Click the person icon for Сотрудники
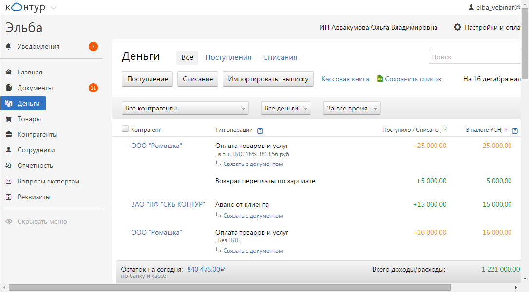Viewport: 529px width, 292px height. (9, 150)
